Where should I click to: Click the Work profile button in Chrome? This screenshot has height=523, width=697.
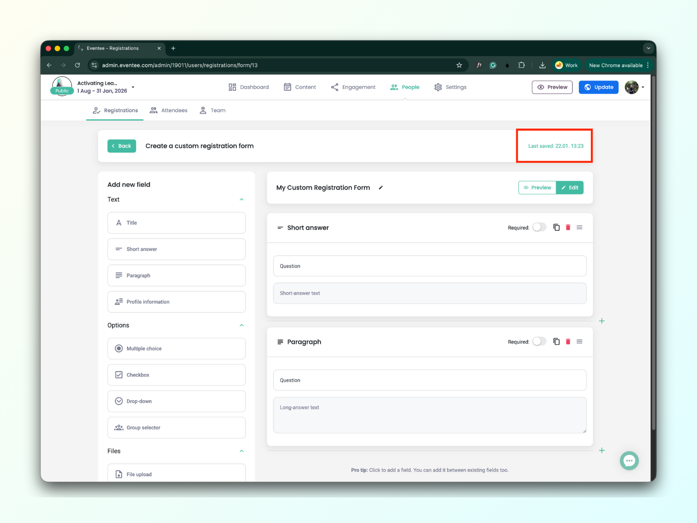click(566, 65)
